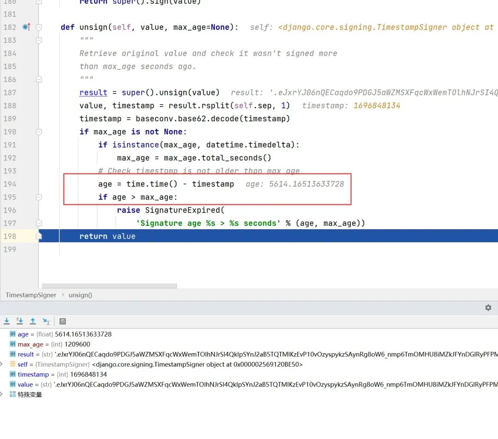Click the TimestampSigner icon next to self
498x439 pixels.
click(x=13, y=364)
